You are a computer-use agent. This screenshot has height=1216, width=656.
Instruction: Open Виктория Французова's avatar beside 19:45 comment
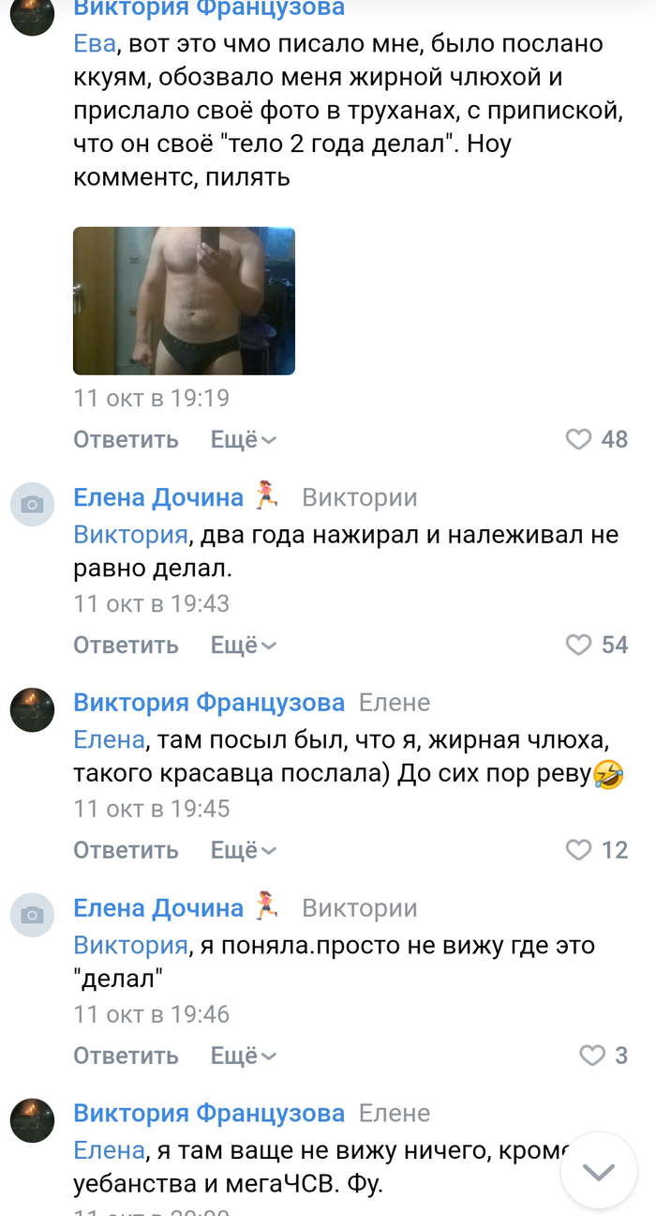[x=33, y=709]
